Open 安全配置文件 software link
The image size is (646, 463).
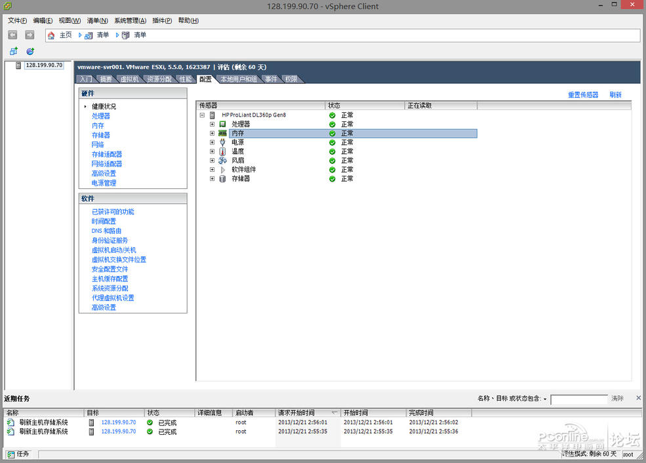[x=110, y=270]
